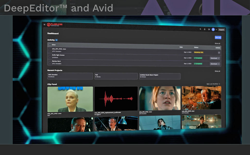Screen dimensions: 250x155
Task: Toggle dark mode with the half-moon icon
Action: 209,29
